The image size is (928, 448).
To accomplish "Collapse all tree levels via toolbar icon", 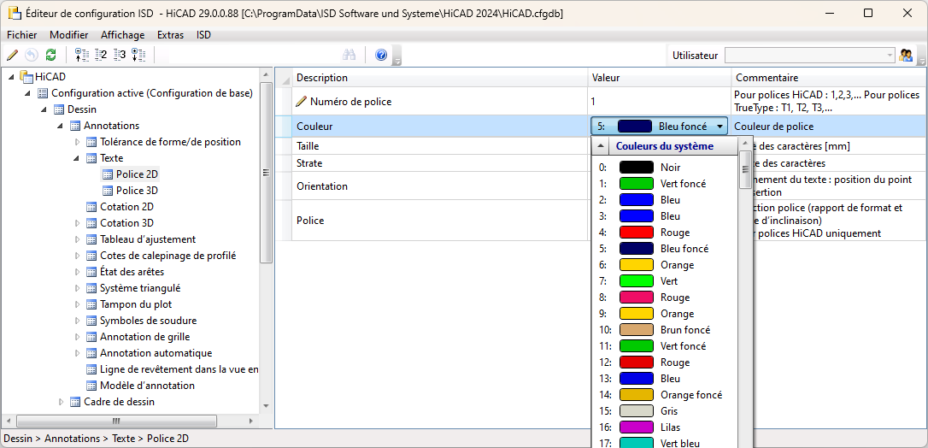I will click(x=82, y=55).
